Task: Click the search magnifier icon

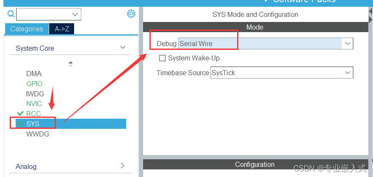Action: coord(11,14)
